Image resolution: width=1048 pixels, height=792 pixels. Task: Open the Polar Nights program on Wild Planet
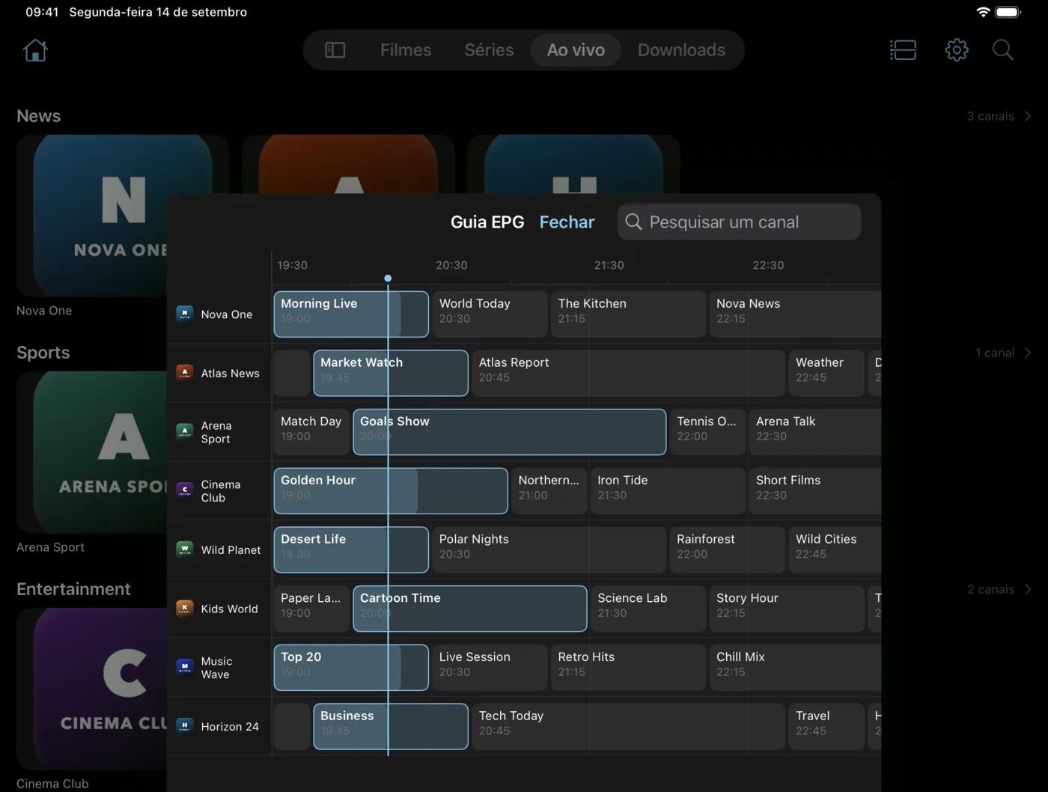click(549, 549)
